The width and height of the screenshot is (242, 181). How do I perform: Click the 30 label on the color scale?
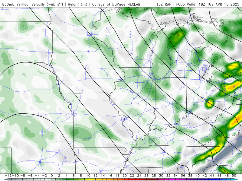[161, 176]
